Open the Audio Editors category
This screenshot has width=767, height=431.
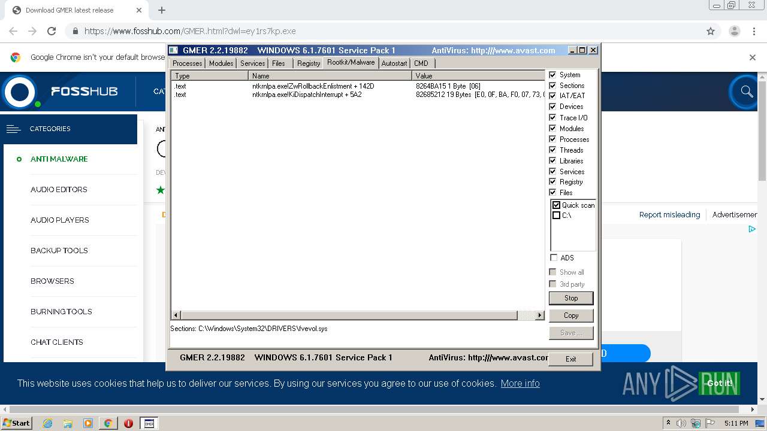(x=59, y=190)
